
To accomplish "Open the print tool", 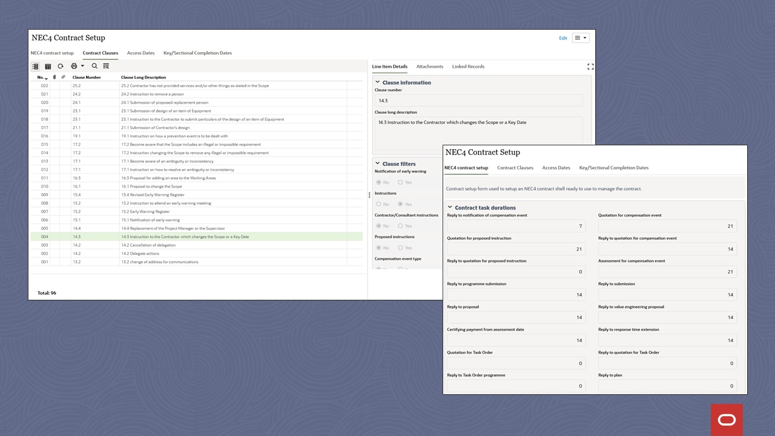I will [x=74, y=66].
